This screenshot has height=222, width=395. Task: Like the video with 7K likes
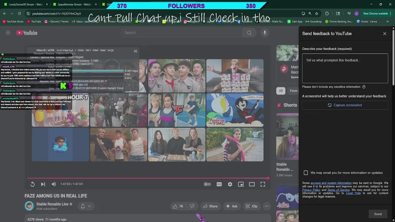pyautogui.click(x=178, y=206)
